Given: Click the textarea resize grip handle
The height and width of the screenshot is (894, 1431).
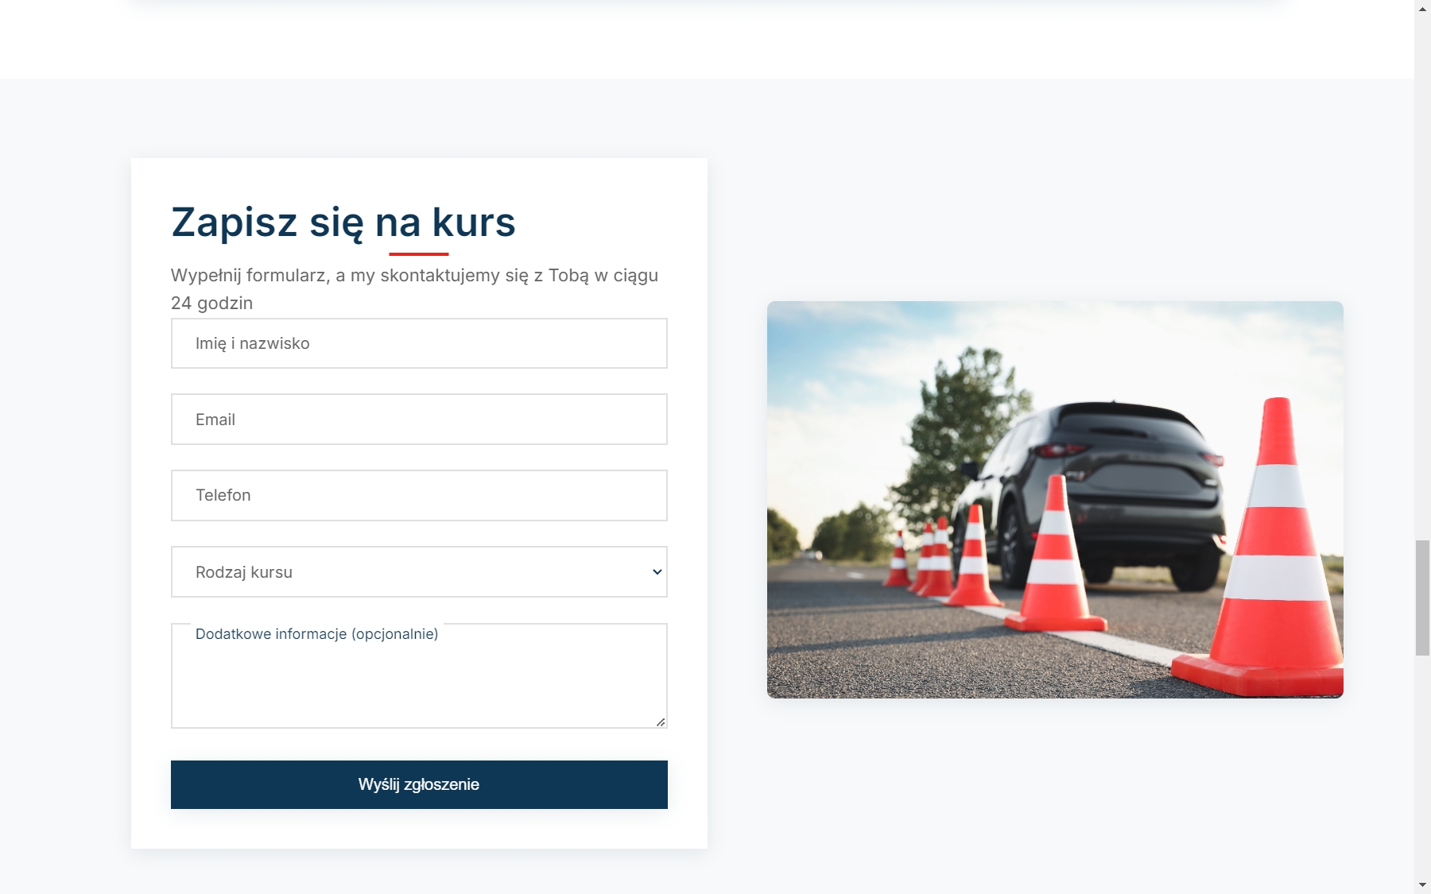Looking at the screenshot, I should pos(661,722).
